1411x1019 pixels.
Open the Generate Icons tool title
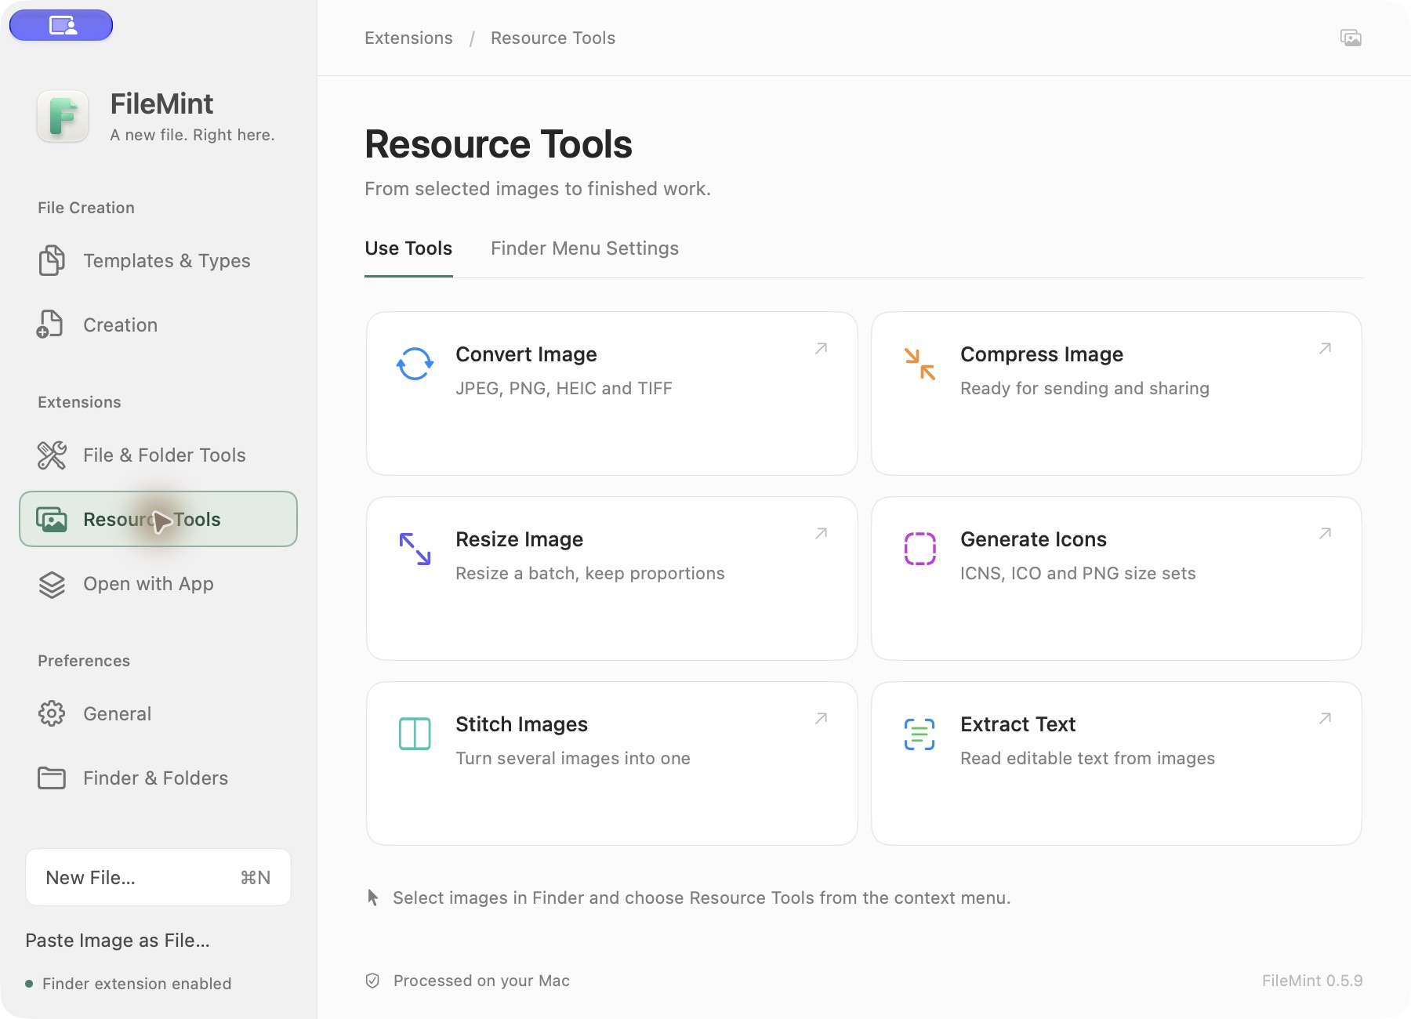coord(1033,539)
